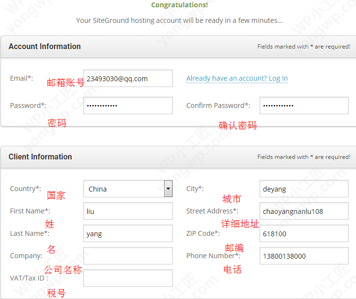This screenshot has height=299, width=356.
Task: Click the 'VAT/Tax ID :' label text
Action: point(29,278)
